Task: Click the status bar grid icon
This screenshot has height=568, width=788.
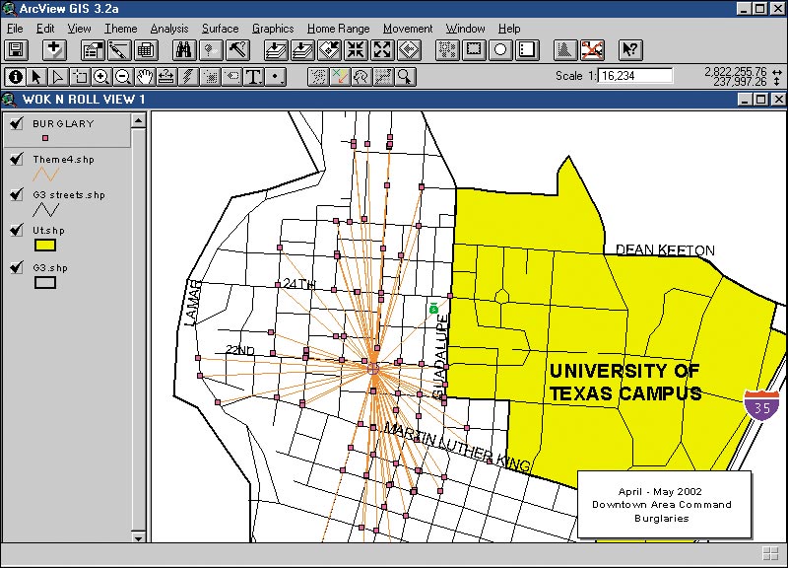Action: [x=770, y=553]
